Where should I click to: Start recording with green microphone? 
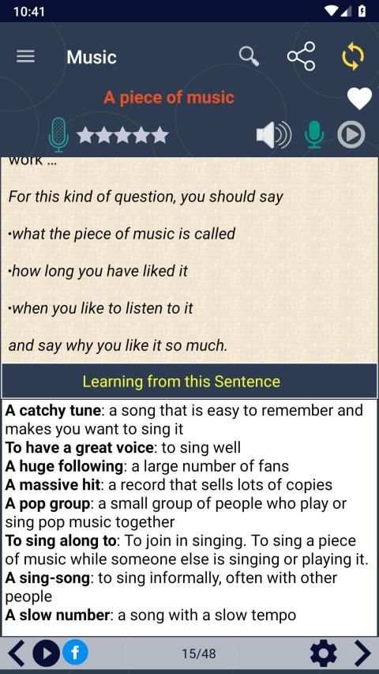pos(314,134)
